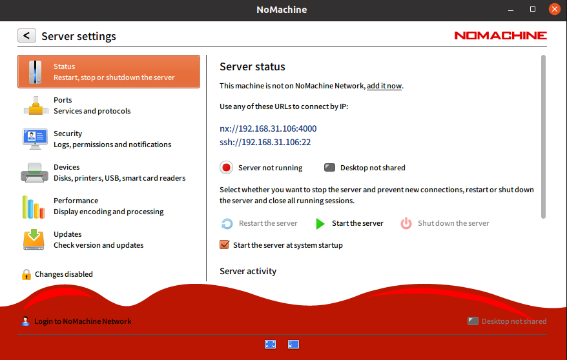Click Restart the server label

(268, 223)
